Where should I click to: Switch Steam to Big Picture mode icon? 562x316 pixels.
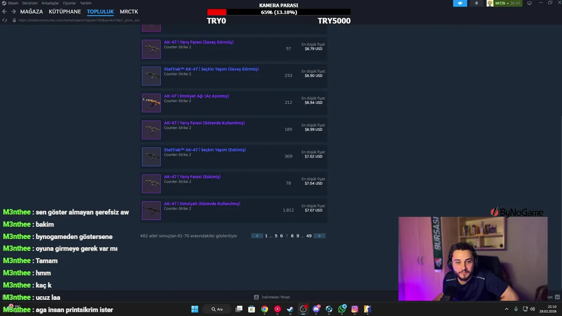(x=530, y=3)
